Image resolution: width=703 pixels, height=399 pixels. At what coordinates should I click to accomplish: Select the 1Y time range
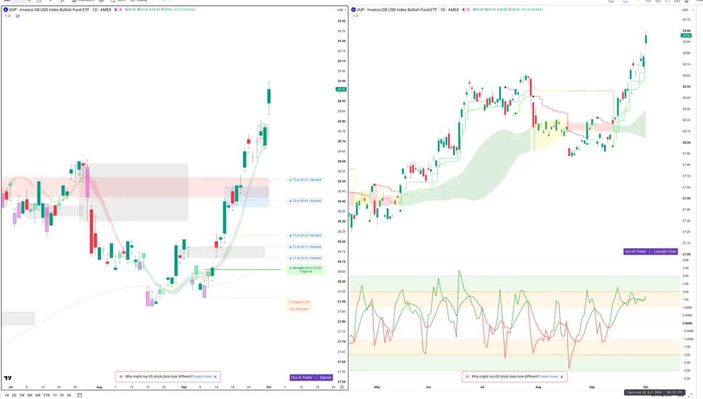click(54, 395)
